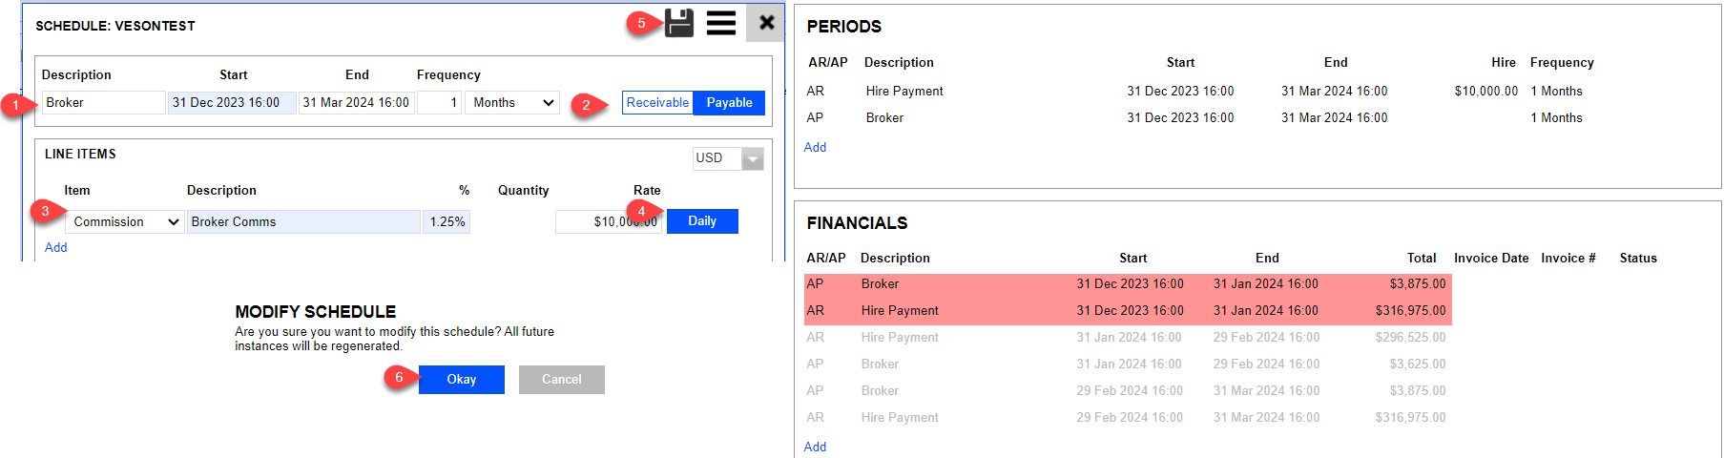Click Add link under Line Items
This screenshot has height=458, width=1724.
(56, 248)
